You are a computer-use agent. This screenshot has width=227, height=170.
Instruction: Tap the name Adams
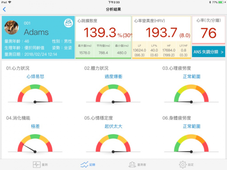point(36,32)
